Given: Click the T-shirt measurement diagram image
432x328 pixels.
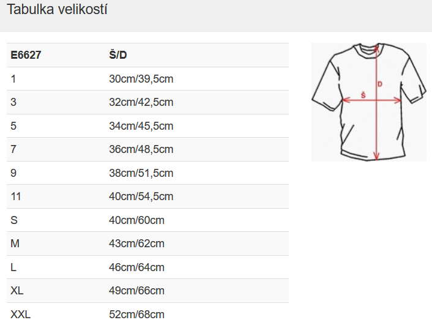Looking at the screenshot, I should (368, 102).
